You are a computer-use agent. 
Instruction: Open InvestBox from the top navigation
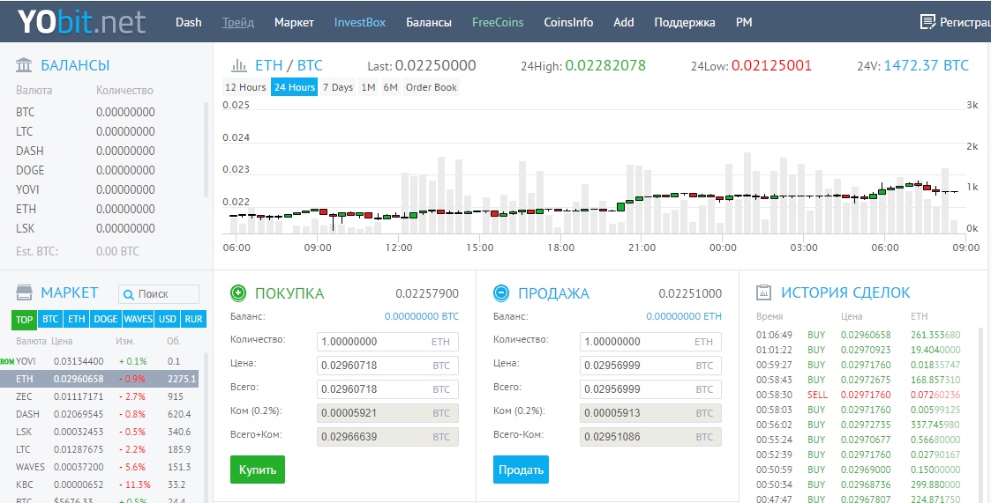360,22
